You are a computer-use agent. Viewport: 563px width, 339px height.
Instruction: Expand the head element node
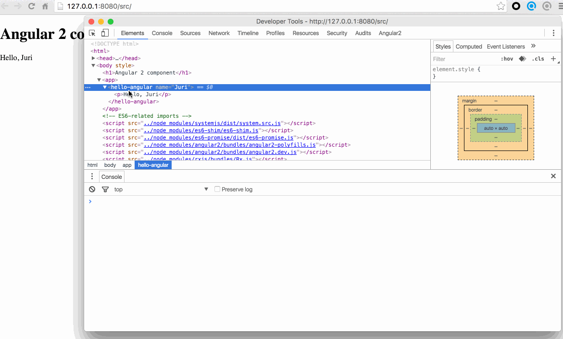tap(93, 58)
